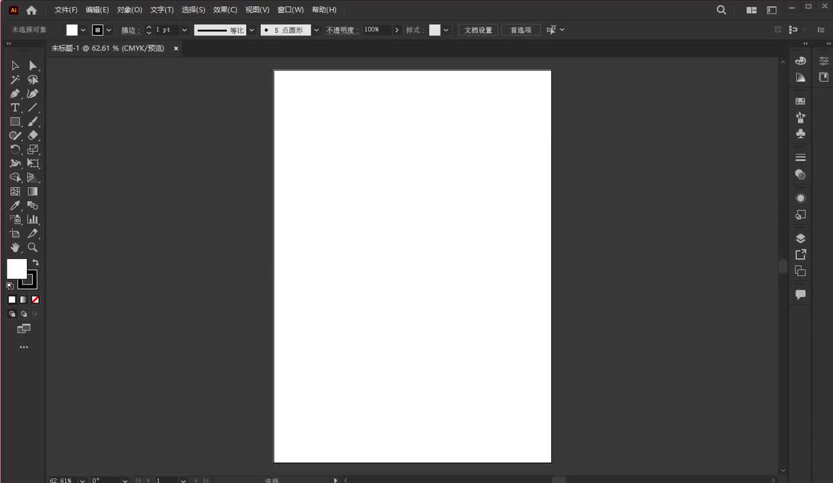Open the Symbols panel club icon
This screenshot has height=483, width=833.
coord(800,133)
